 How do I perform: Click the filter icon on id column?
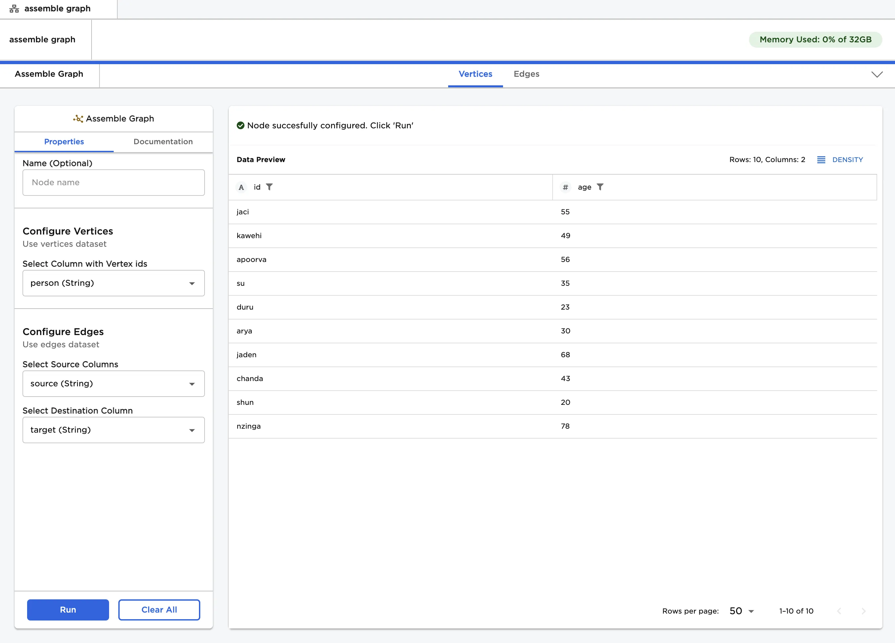(x=269, y=187)
